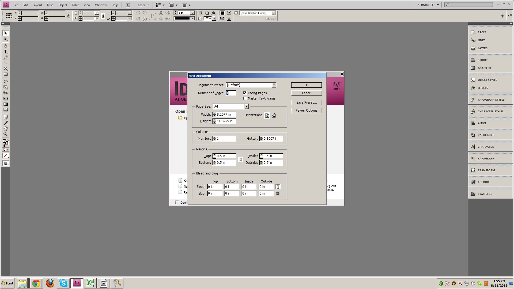This screenshot has width=514, height=289.
Task: Click the page Width field
Action: pos(226,114)
